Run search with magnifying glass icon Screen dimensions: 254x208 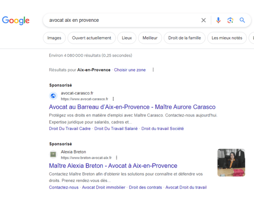pyautogui.click(x=242, y=20)
